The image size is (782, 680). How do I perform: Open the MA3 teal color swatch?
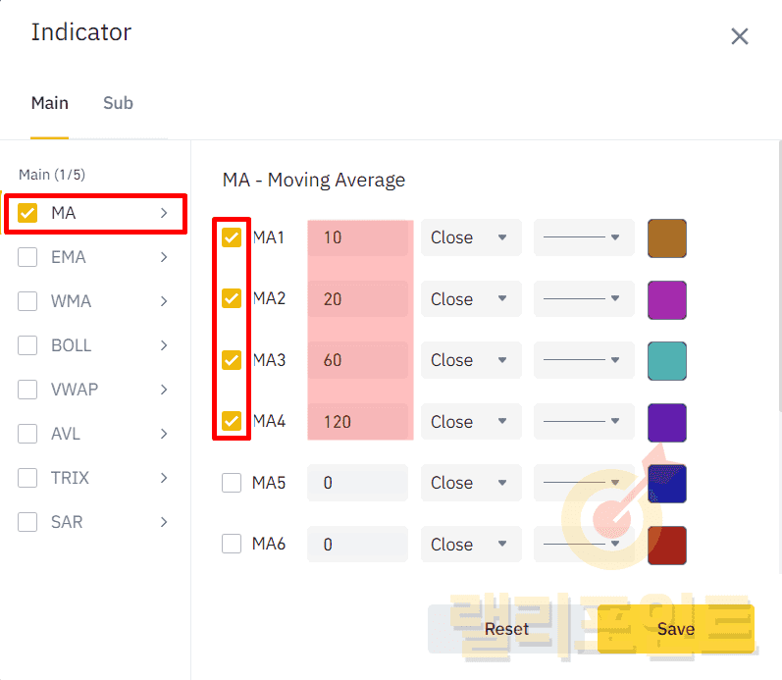[x=667, y=360]
